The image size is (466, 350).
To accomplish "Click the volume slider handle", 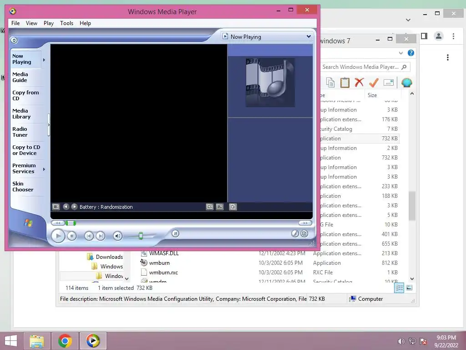I will coord(141,236).
